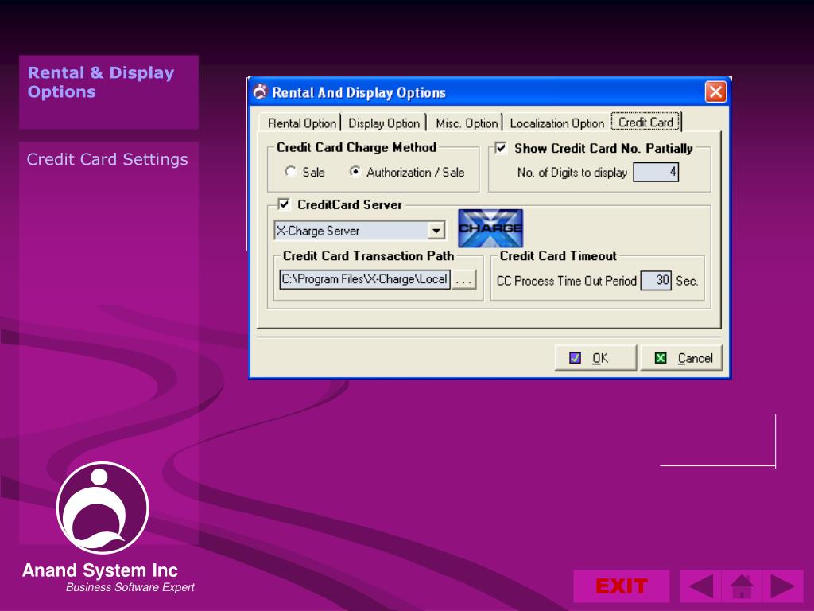Click the next slide arrow icon

783,586
